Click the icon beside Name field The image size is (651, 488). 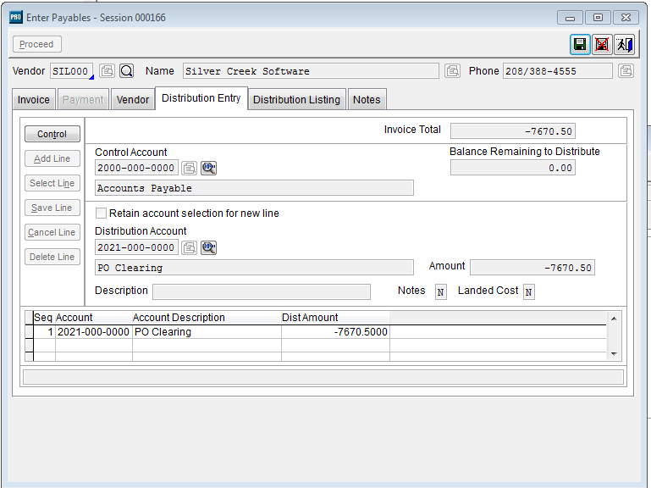pos(453,70)
